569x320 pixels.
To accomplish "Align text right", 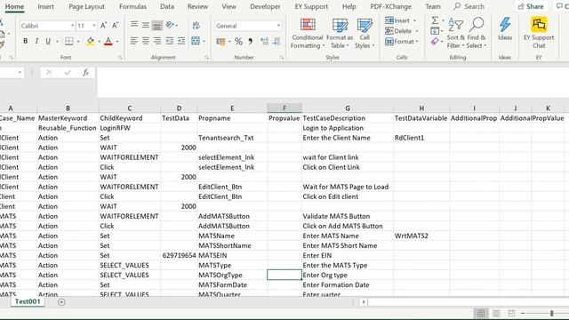I will coord(157,41).
